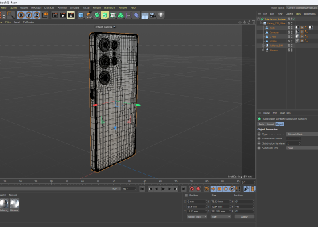This screenshot has height=238, width=318.
Task: Open the Subdivide UVs dropdown
Action: pyautogui.click(x=302, y=148)
